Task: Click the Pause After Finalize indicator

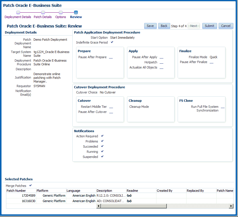Action: coord(212,63)
